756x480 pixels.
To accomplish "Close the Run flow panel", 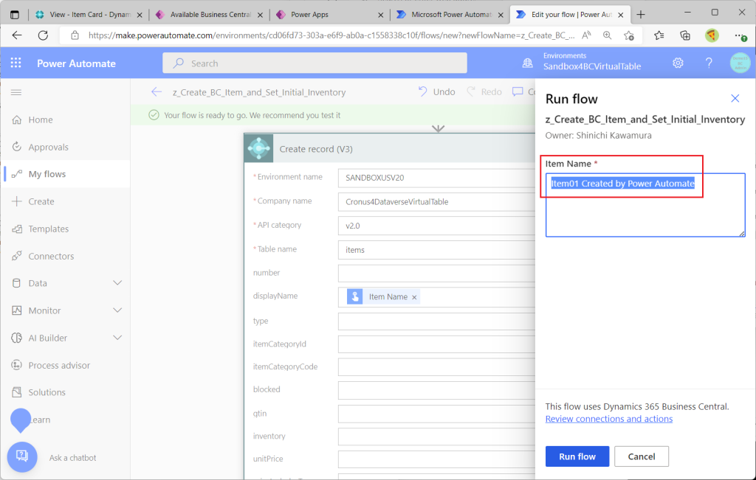I will 735,98.
